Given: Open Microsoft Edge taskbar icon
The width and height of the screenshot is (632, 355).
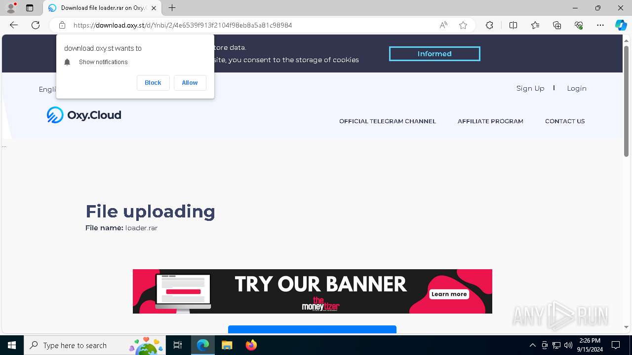Looking at the screenshot, I should pos(203,345).
